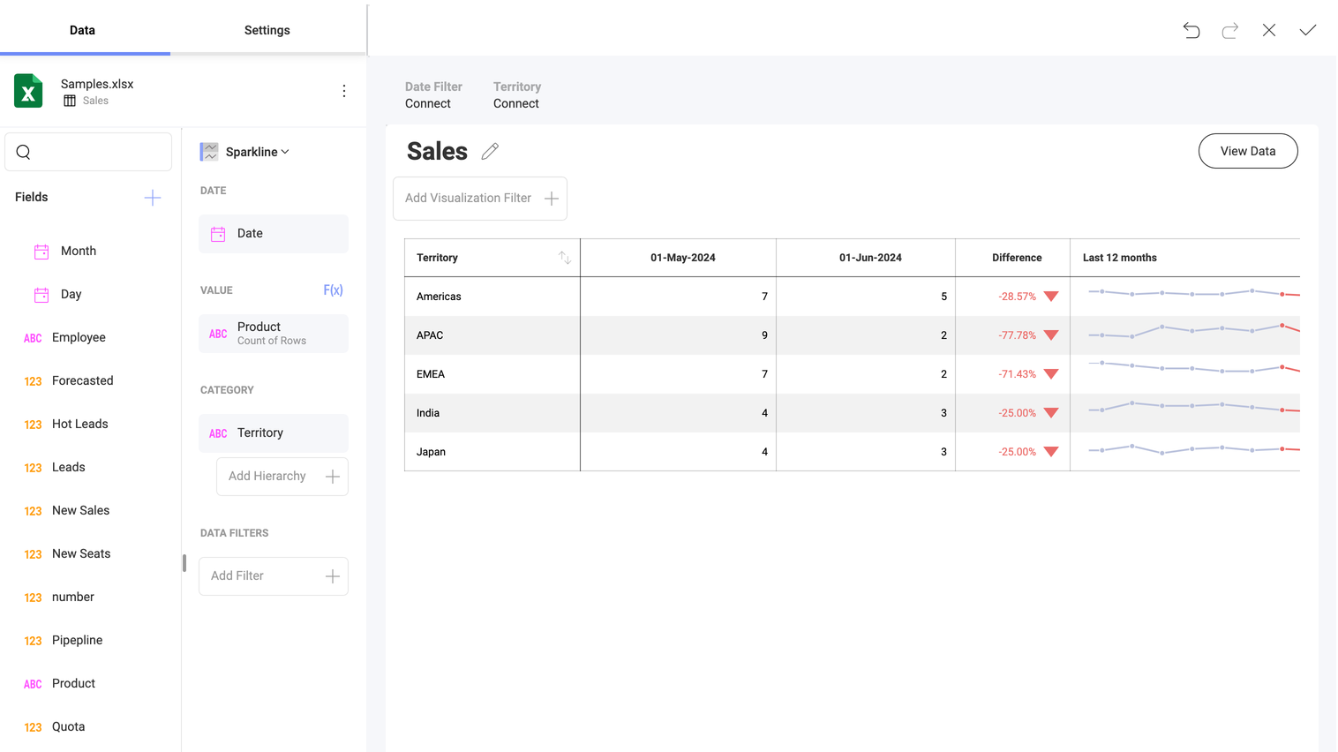Screen dimensions: 1338x752
Task: Add a new field with the plus icon
Action: pyautogui.click(x=153, y=197)
